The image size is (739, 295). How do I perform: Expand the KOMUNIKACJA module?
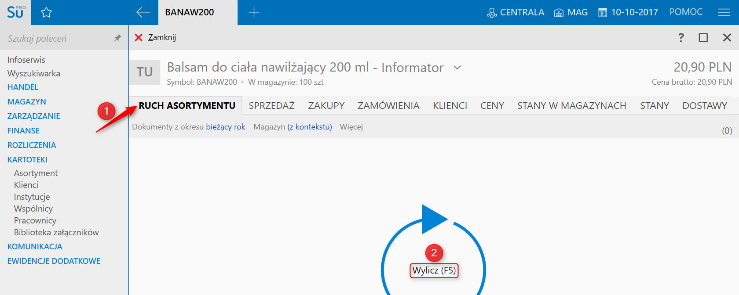pyautogui.click(x=35, y=247)
